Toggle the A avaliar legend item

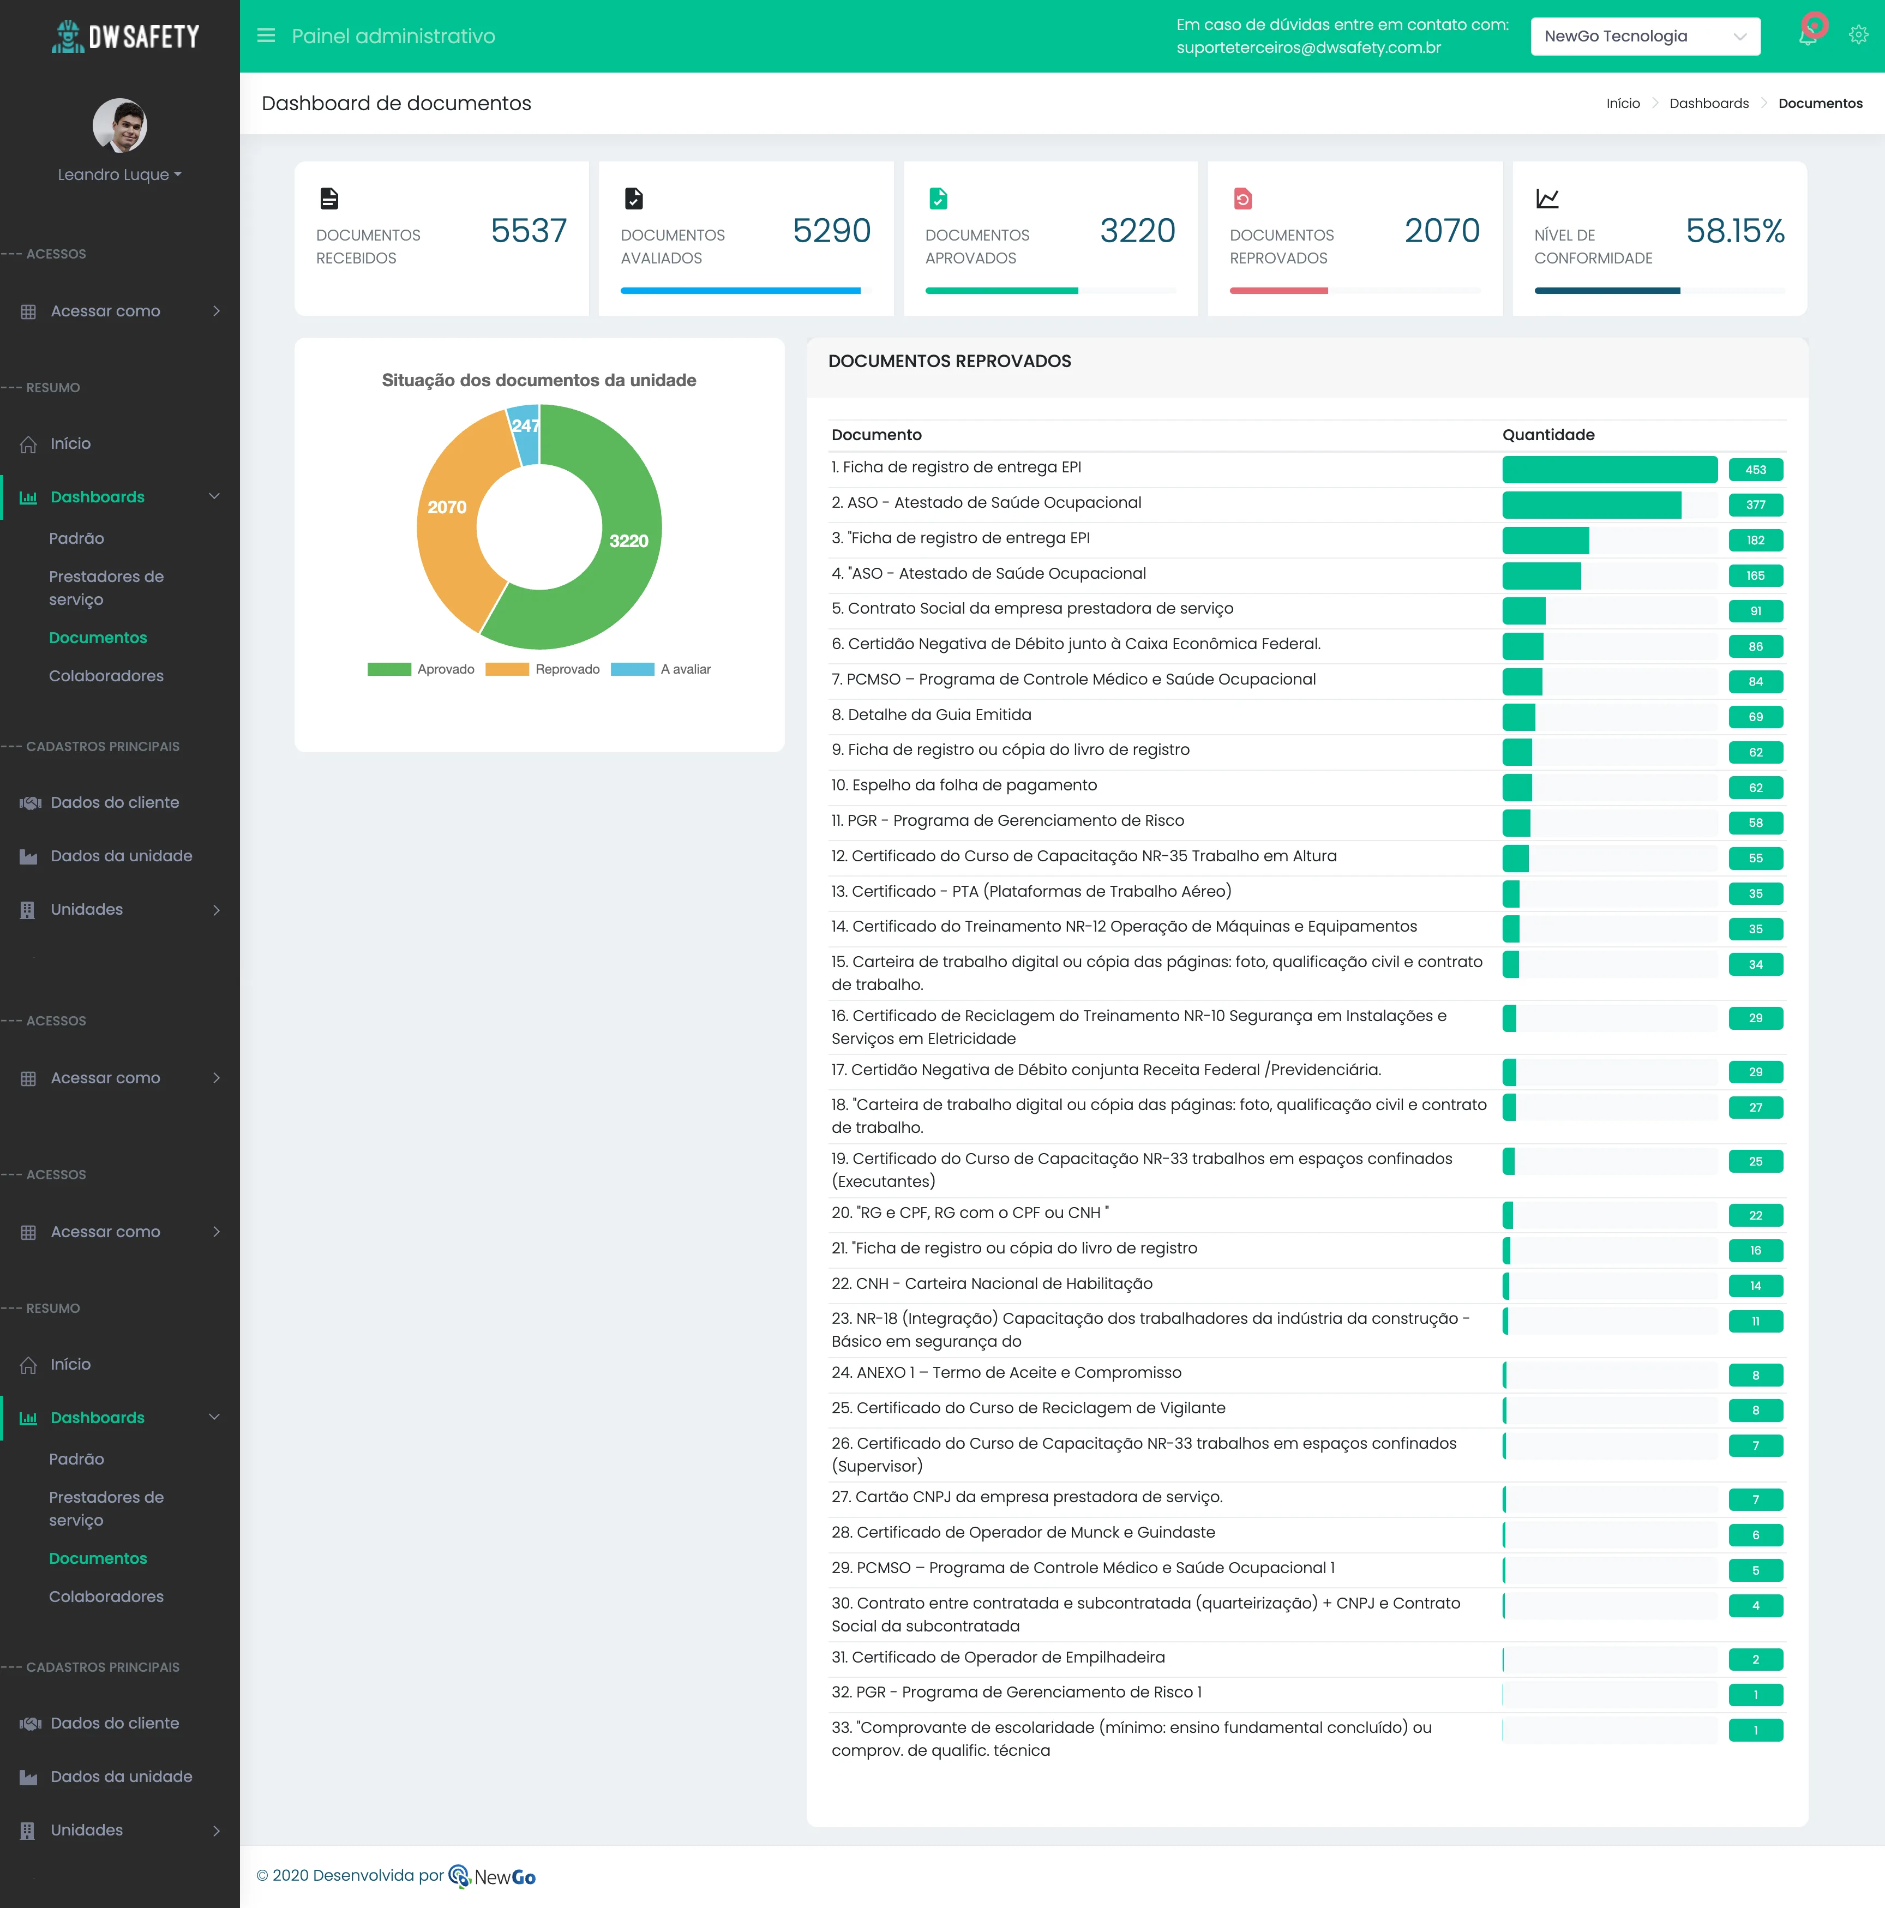[664, 669]
